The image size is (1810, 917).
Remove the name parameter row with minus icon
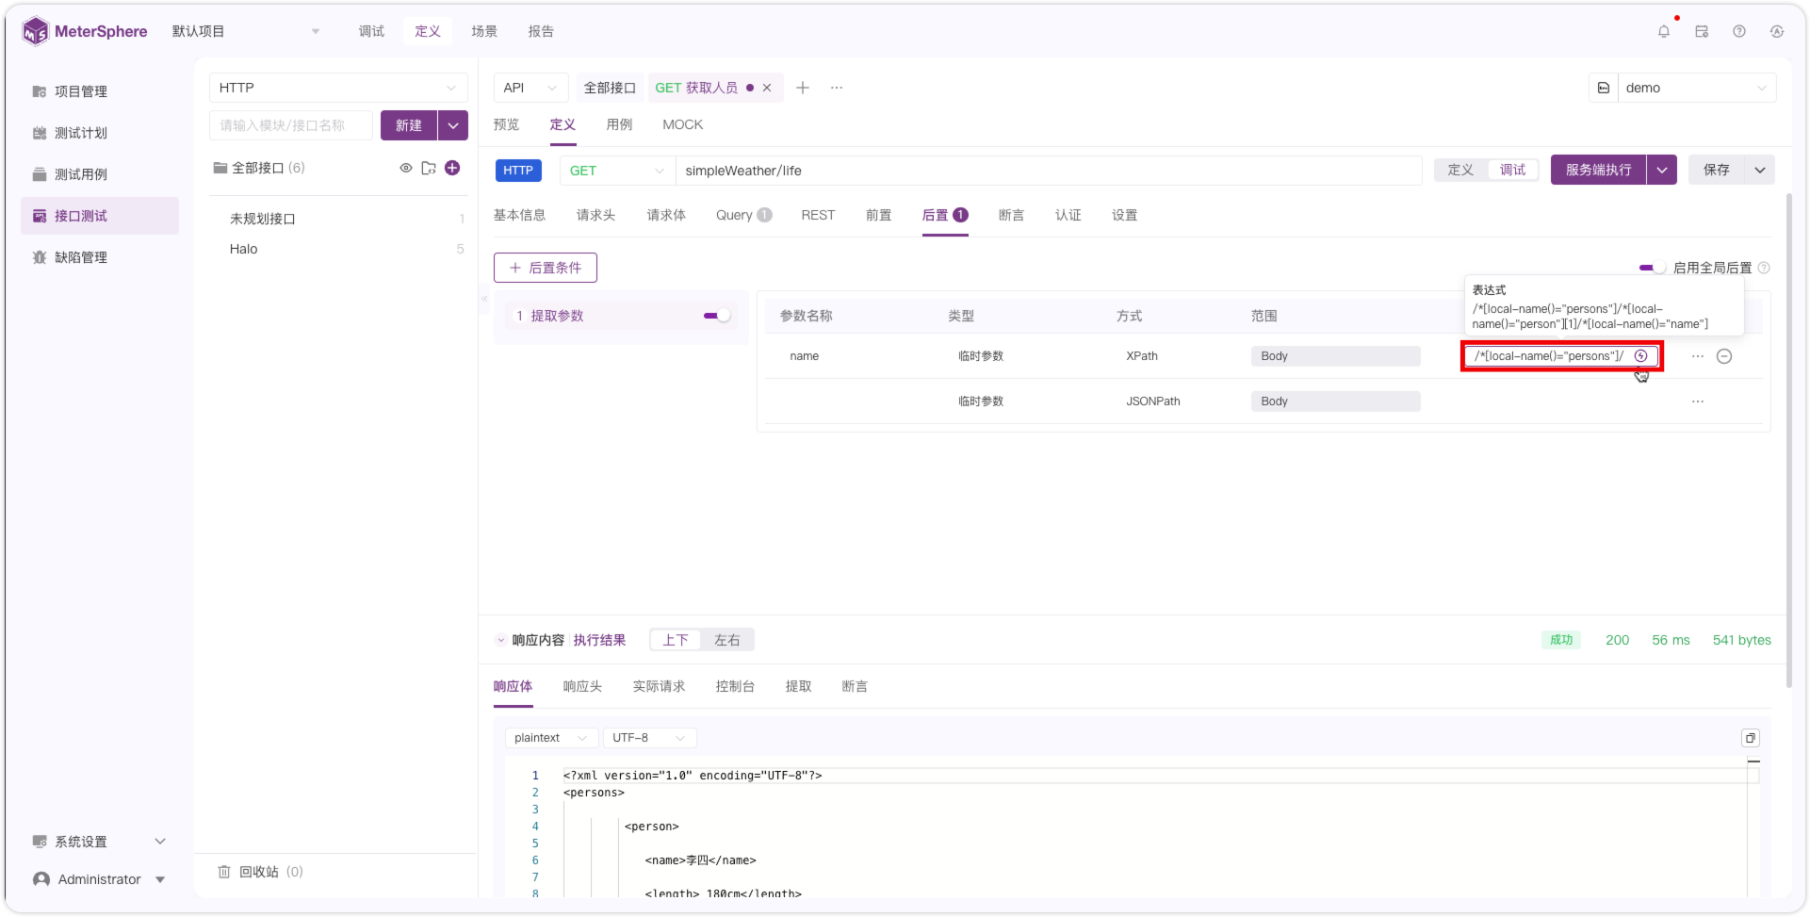tap(1724, 356)
